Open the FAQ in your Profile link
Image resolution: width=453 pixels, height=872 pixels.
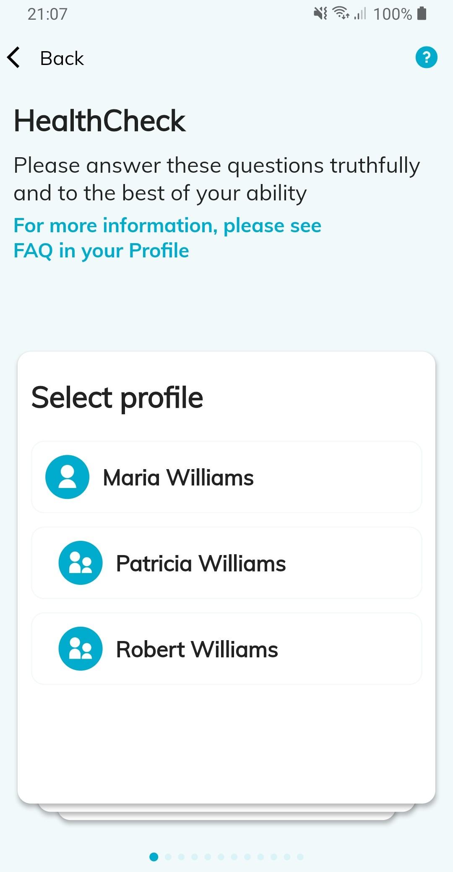101,251
